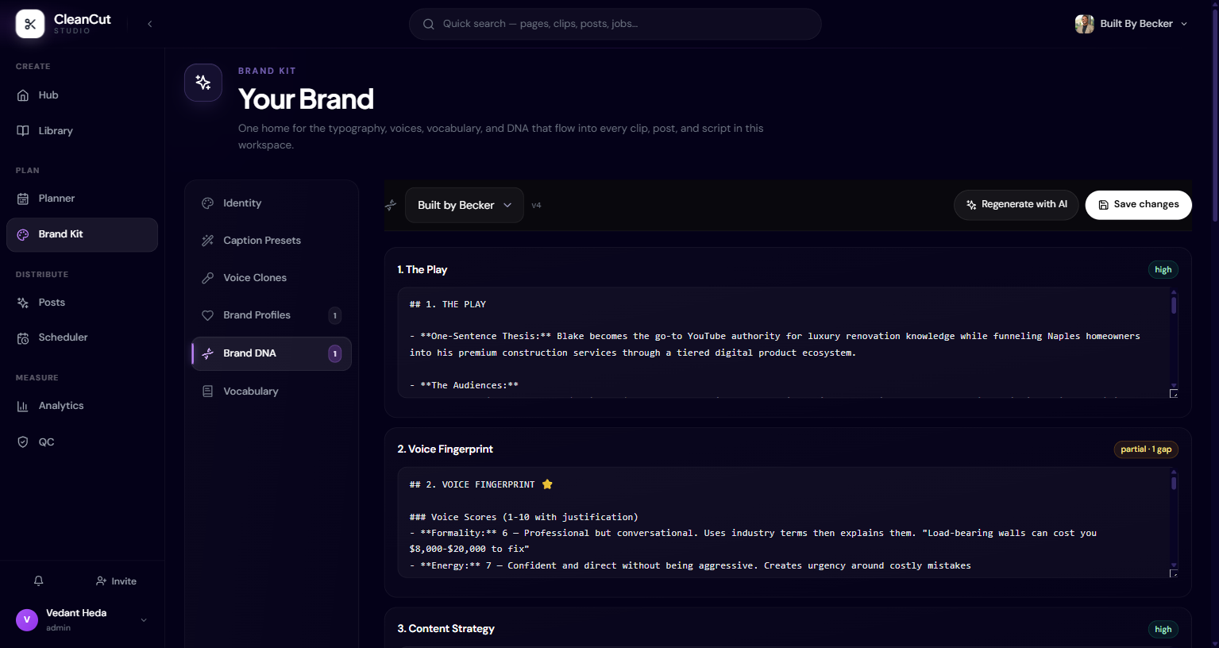Click the Built By Becker avatar thumbnail
The width and height of the screenshot is (1219, 648).
click(x=1084, y=24)
